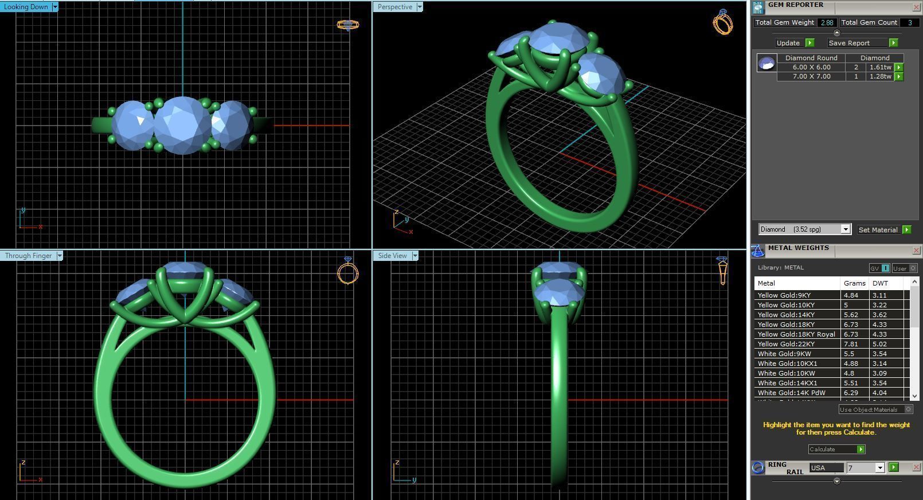Select the White Gold:10KW row

pos(832,373)
